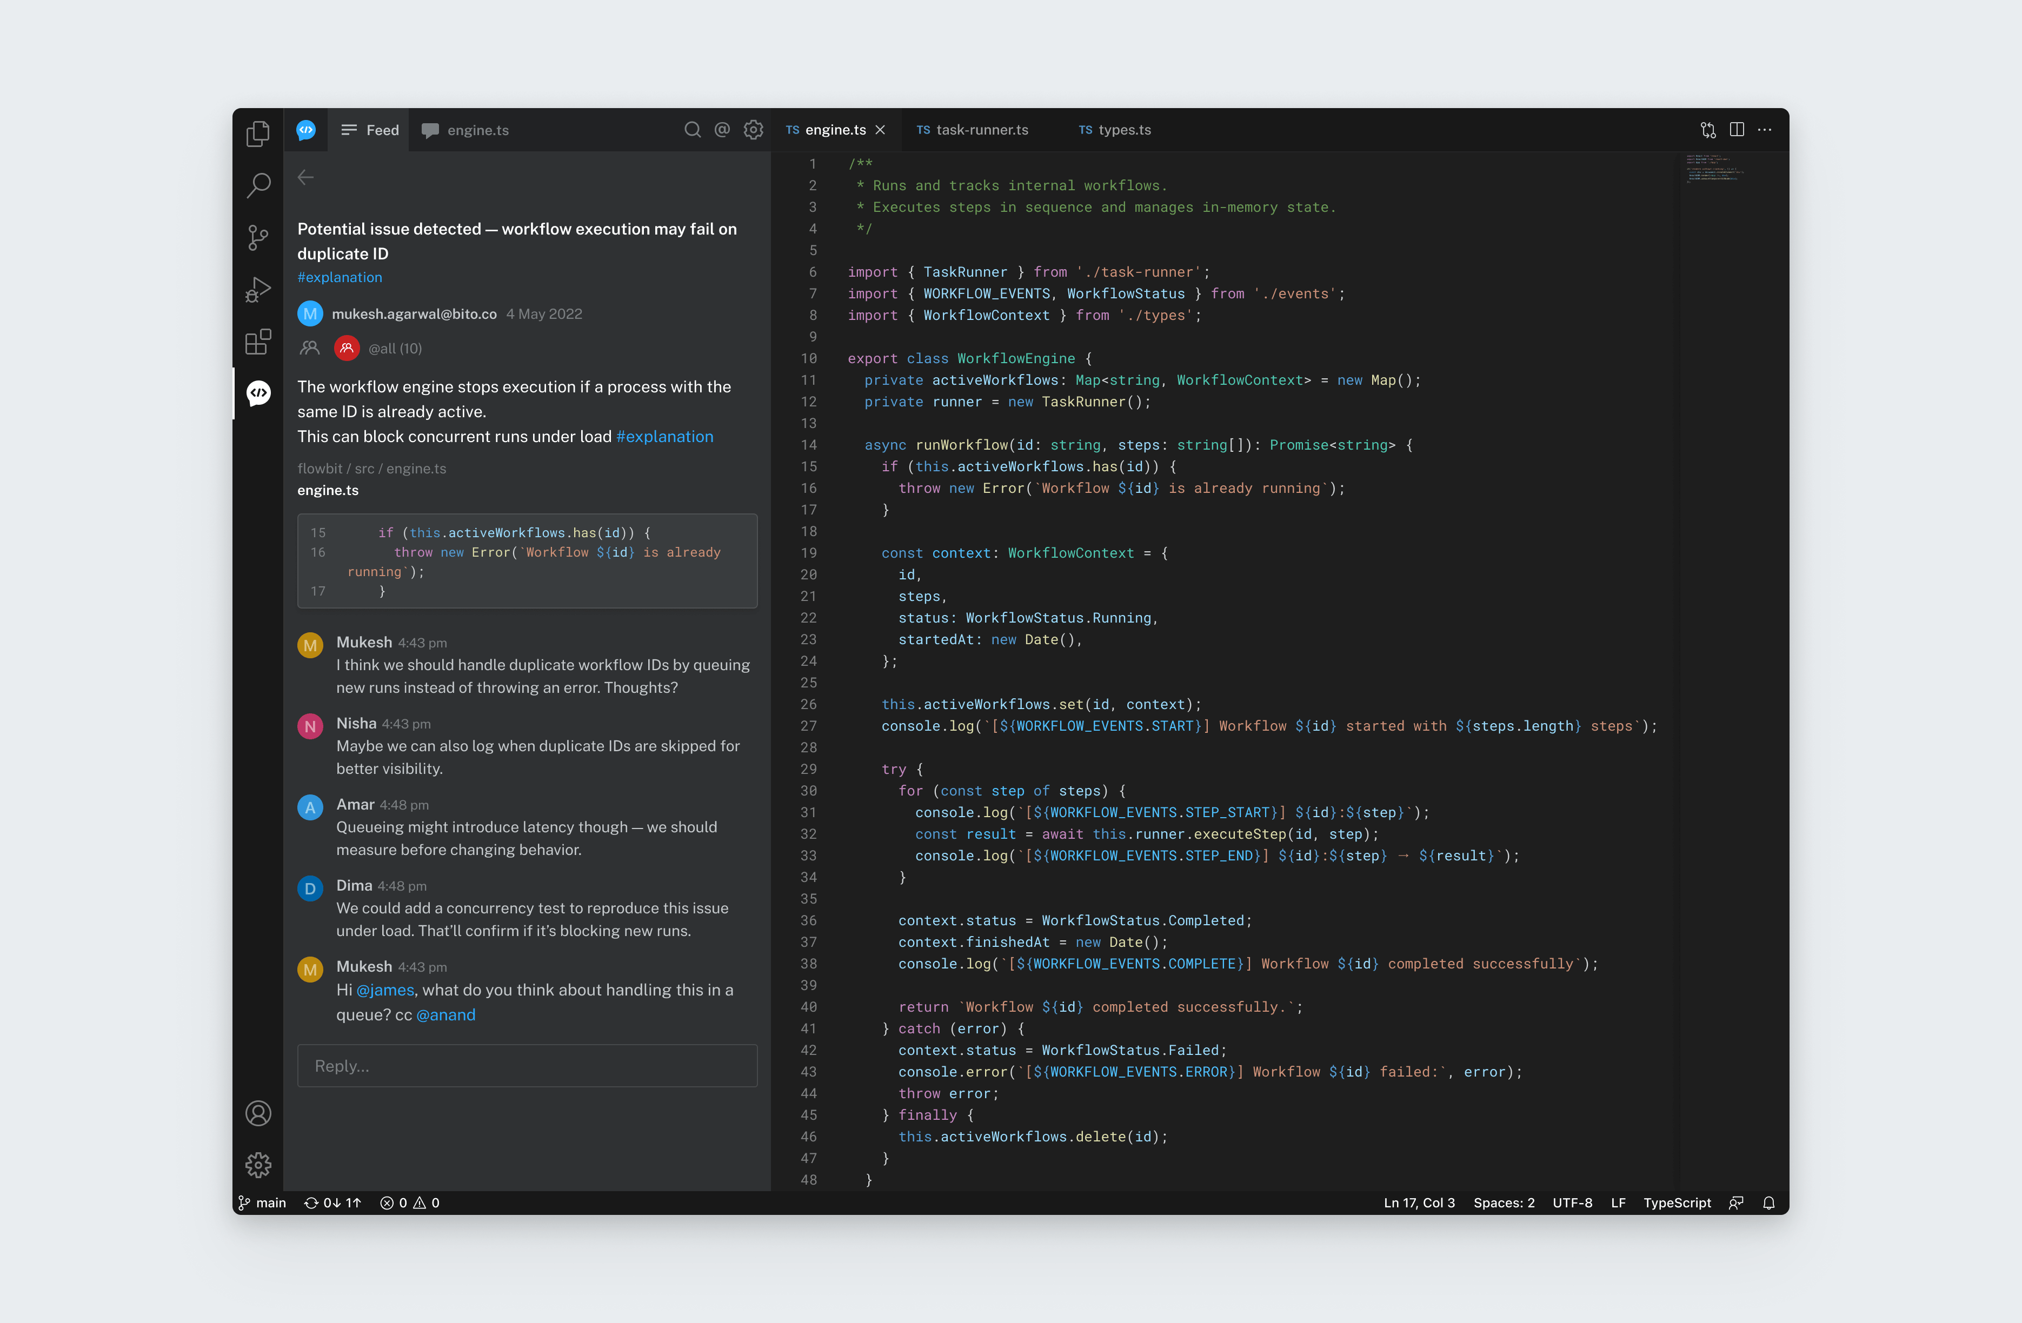2022x1323 pixels.
Task: Select the task-runner.ts editor tab
Action: point(973,130)
